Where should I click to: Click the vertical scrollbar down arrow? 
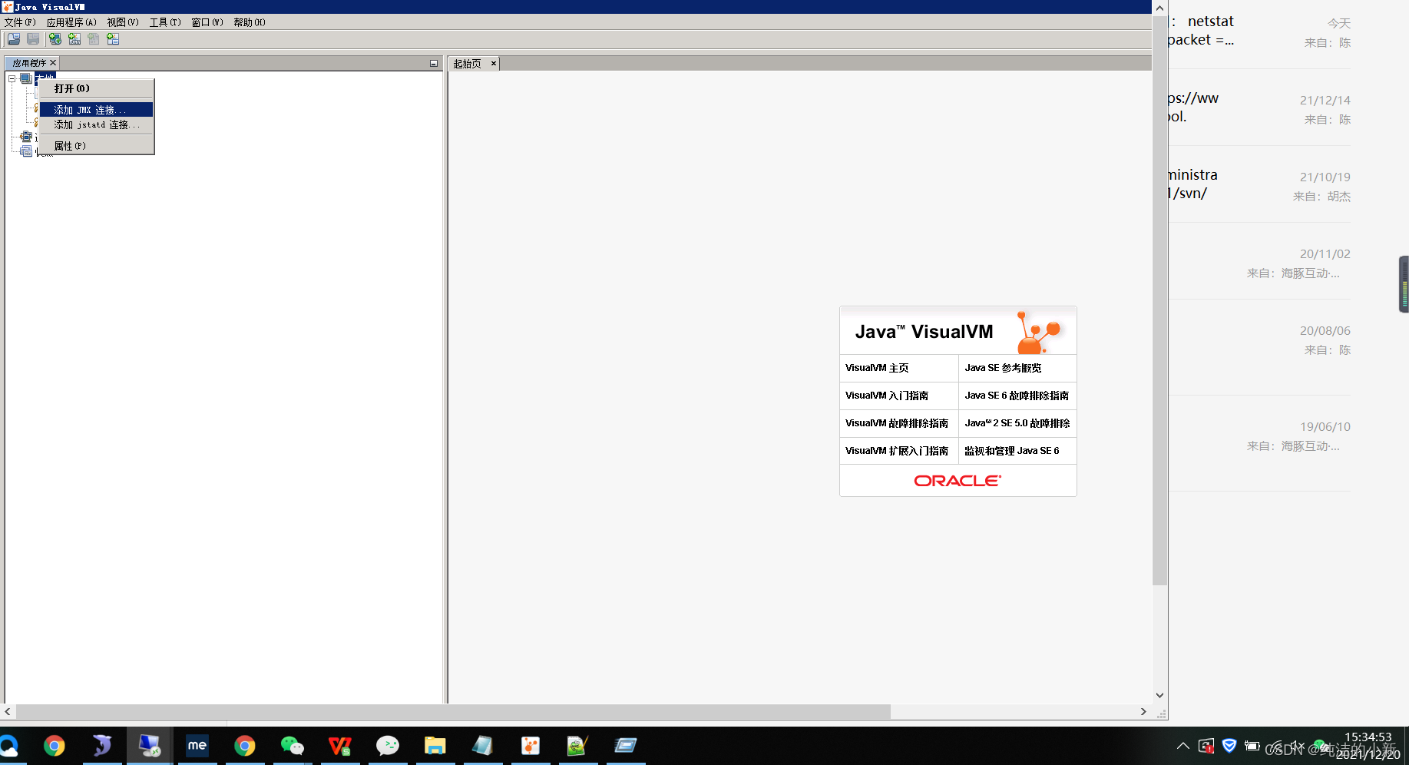[x=1159, y=695]
